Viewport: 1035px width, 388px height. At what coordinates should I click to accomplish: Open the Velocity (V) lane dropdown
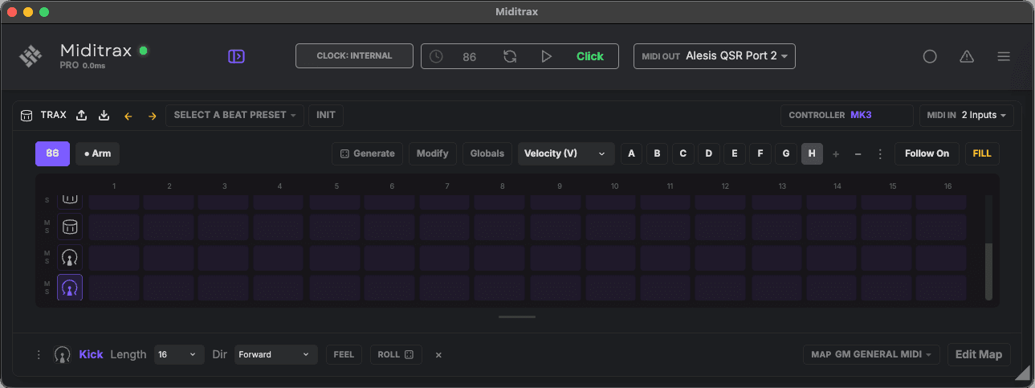pos(566,153)
